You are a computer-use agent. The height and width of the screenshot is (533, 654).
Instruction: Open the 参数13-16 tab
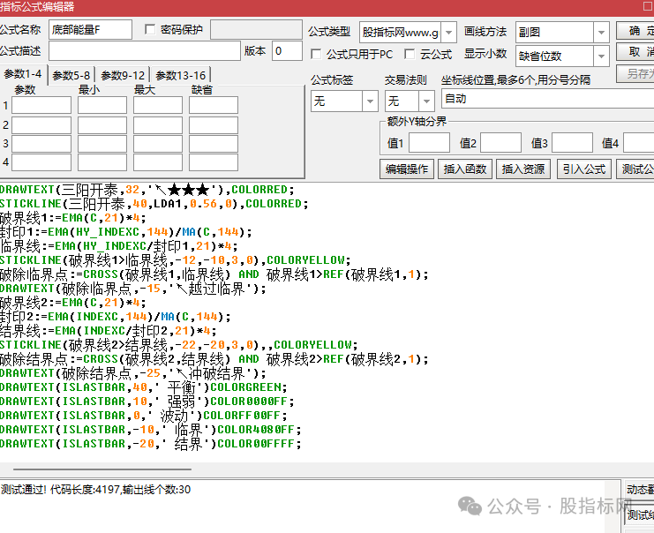click(x=181, y=76)
